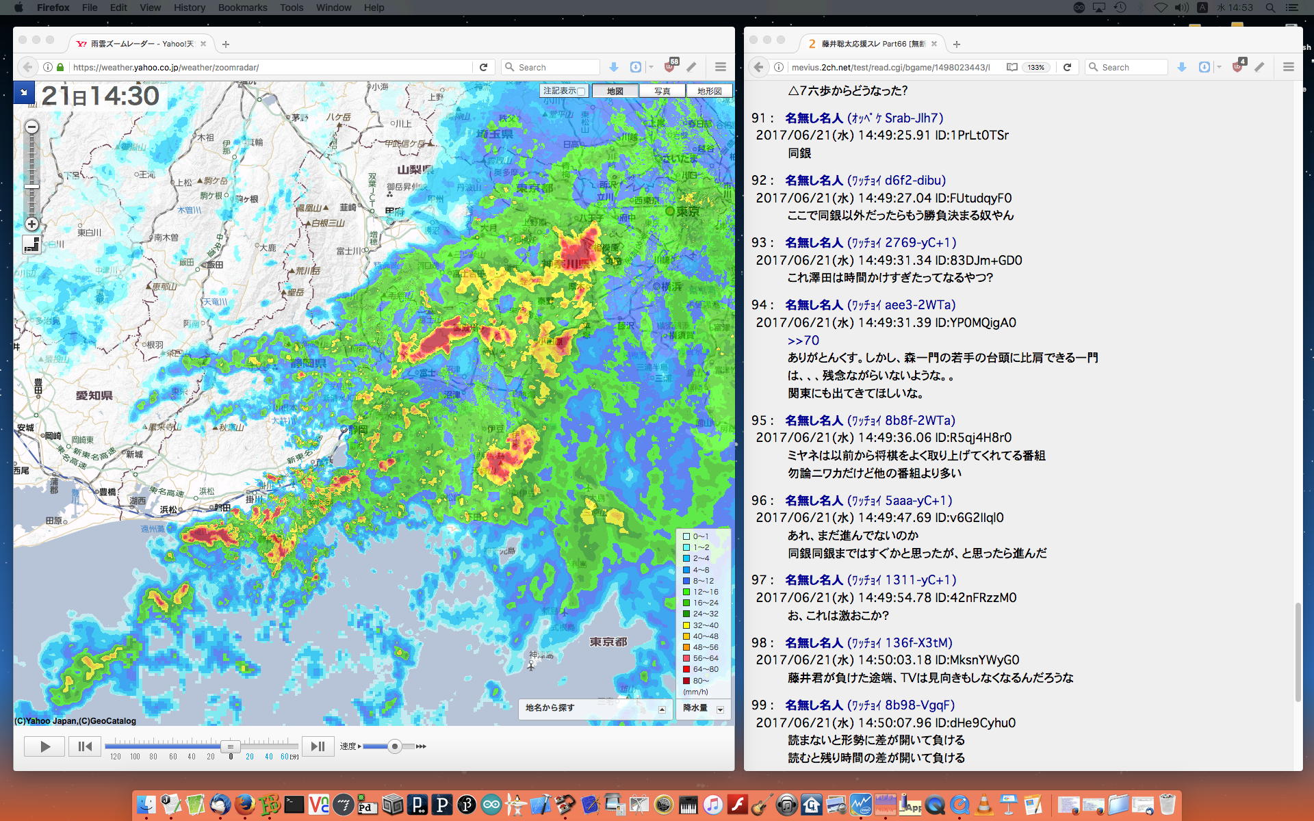Reload the Yahoo weather page

point(483,67)
